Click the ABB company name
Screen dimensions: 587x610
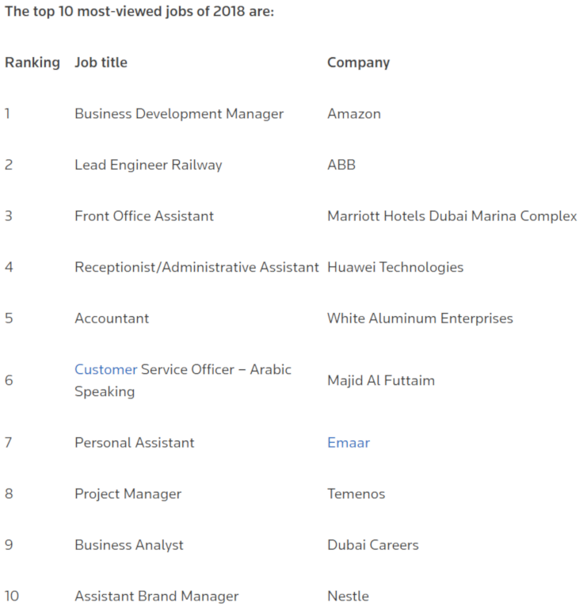[x=341, y=165]
